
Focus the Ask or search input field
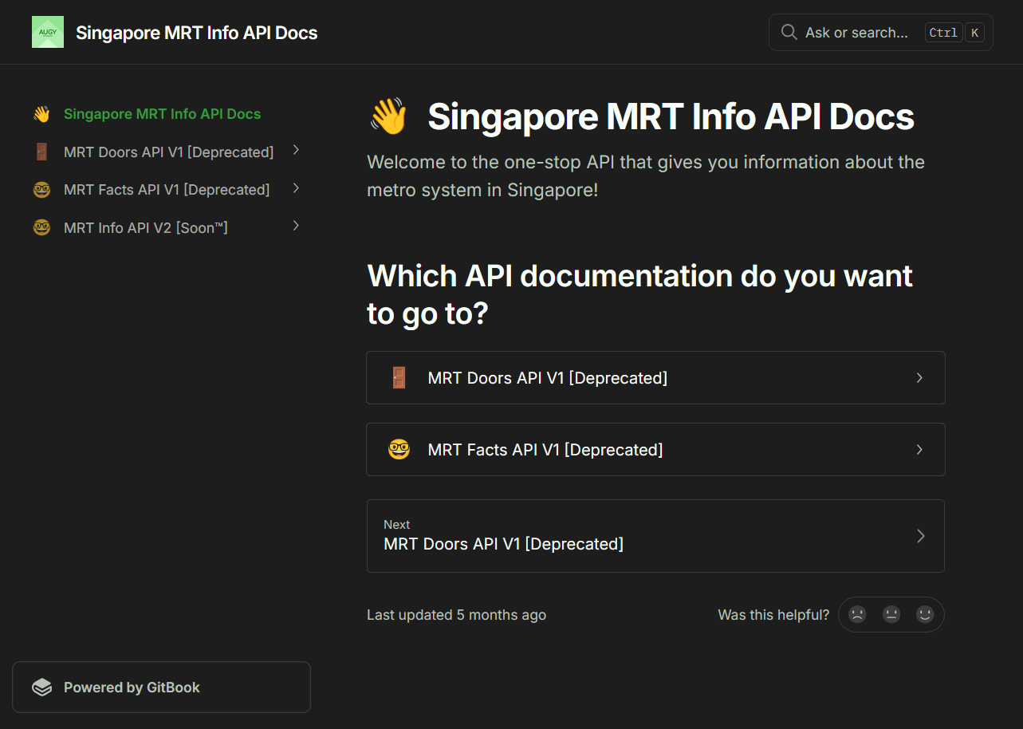click(x=856, y=33)
